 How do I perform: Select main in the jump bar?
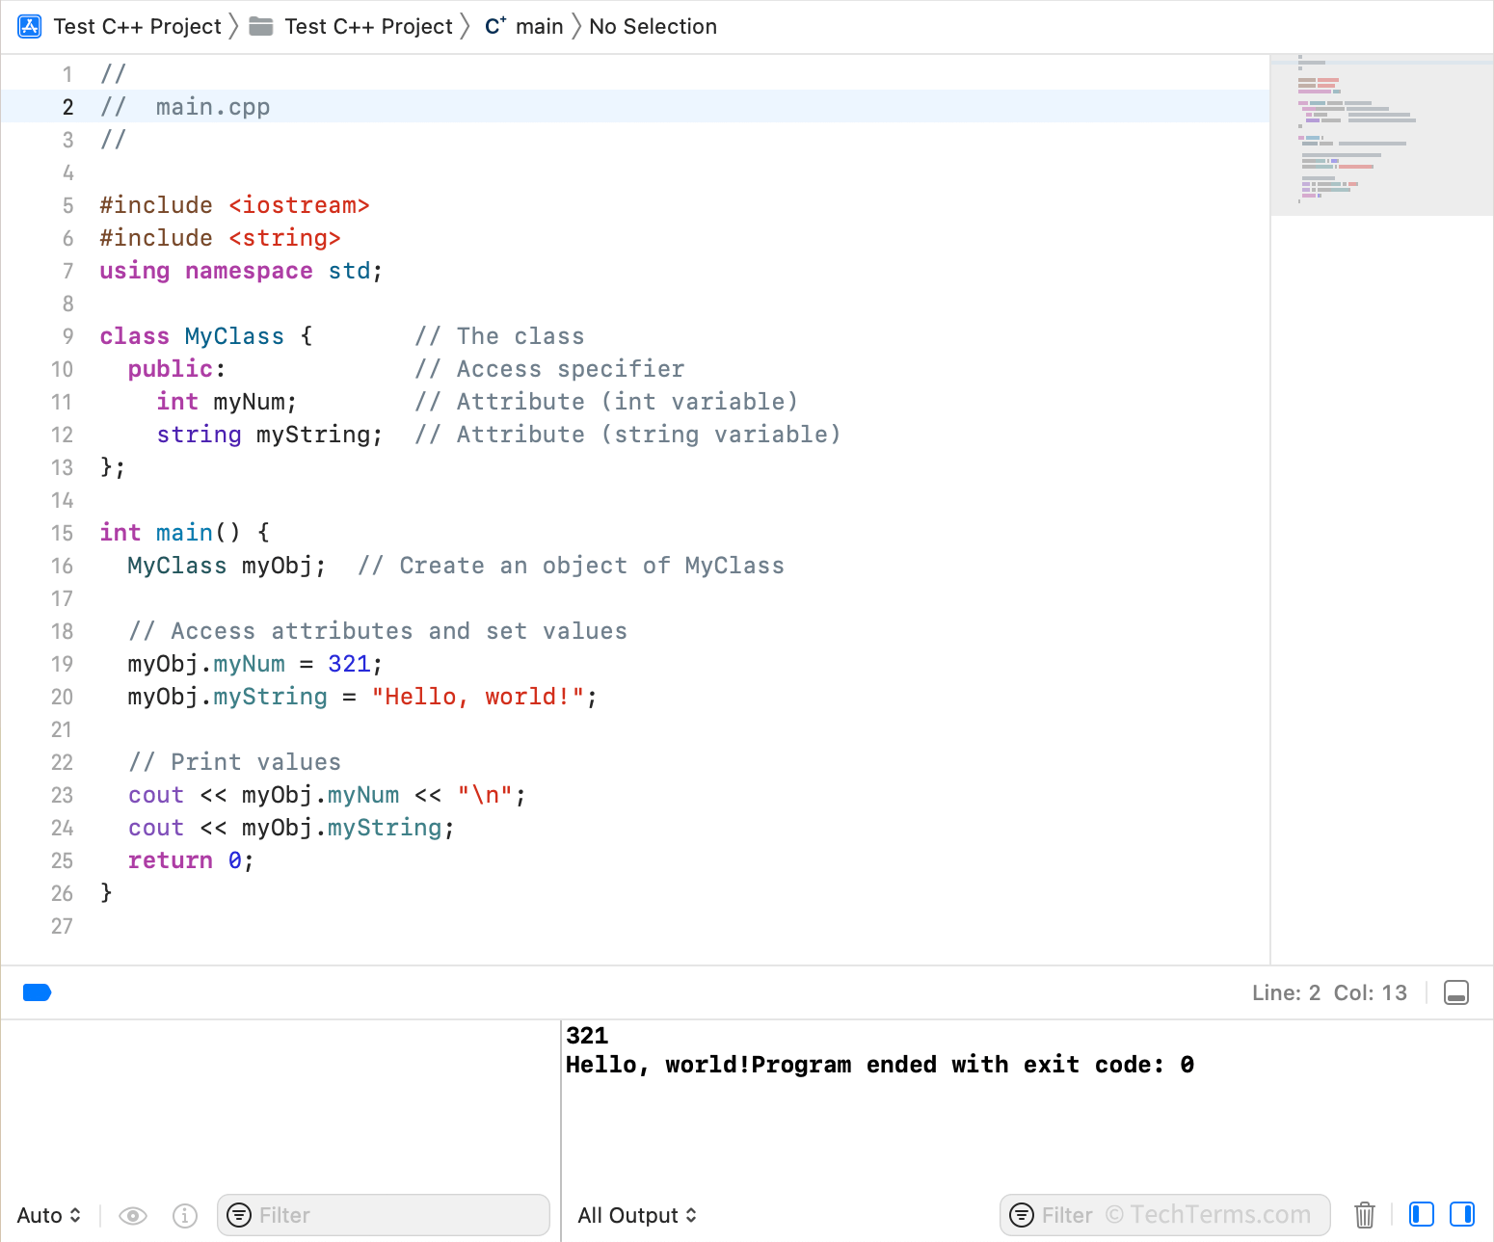[537, 26]
